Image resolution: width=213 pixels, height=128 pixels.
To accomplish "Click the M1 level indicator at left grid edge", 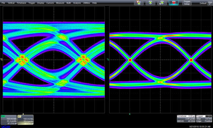I will (x=2, y=59).
